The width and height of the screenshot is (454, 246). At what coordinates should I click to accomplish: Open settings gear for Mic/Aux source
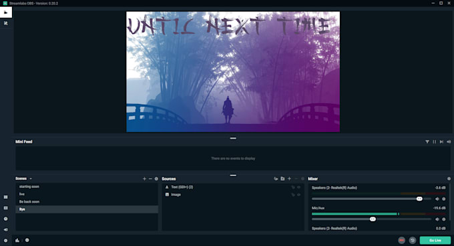(443, 219)
